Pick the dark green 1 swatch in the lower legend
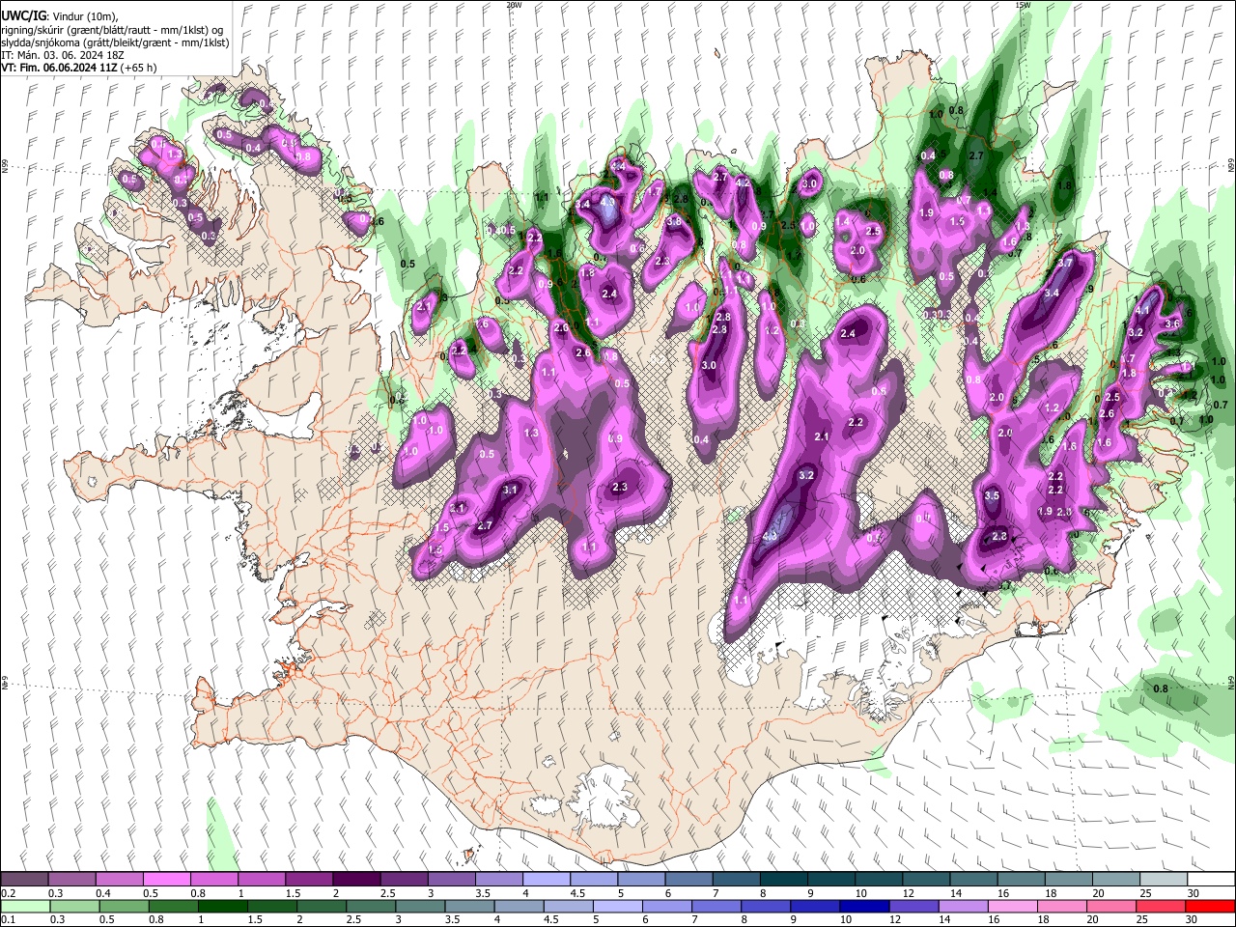1236x927 pixels. (223, 906)
